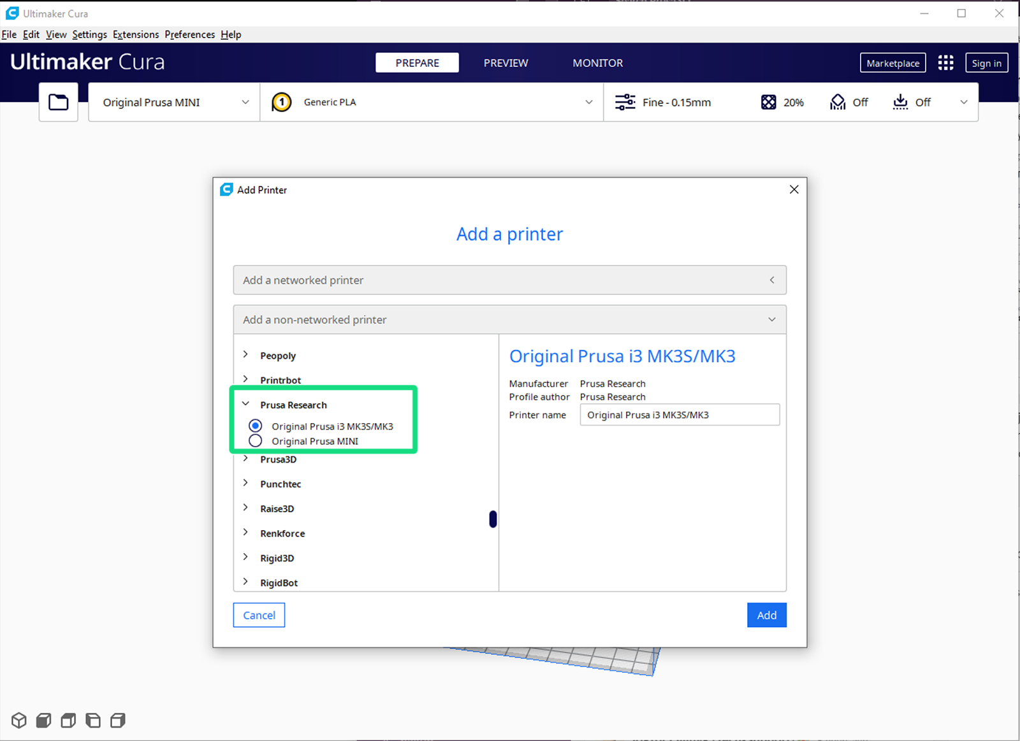Click the build plate adhesion icon
The width and height of the screenshot is (1020, 741).
click(900, 102)
